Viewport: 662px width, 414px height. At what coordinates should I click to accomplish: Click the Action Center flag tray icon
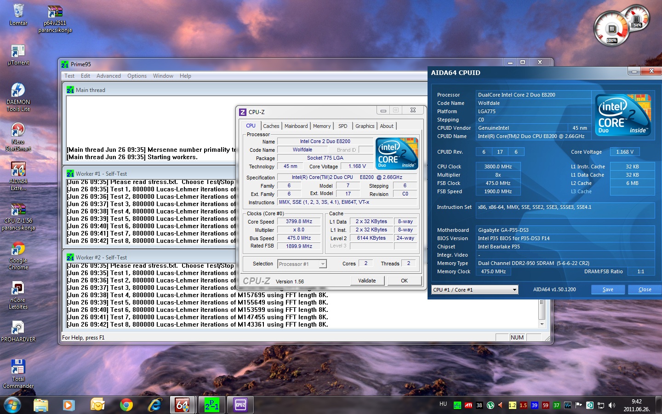(579, 405)
